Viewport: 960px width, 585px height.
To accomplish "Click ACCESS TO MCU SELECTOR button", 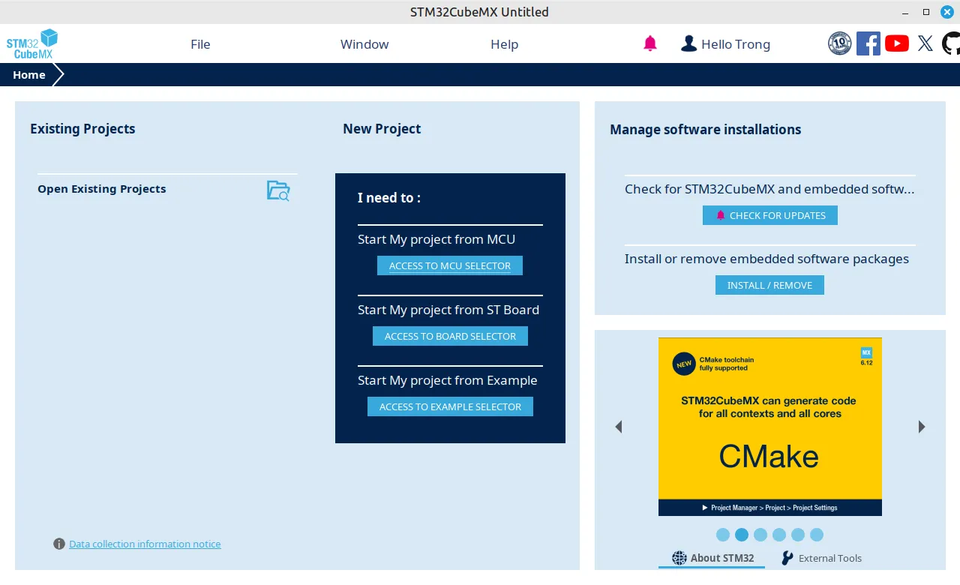I will coord(450,265).
